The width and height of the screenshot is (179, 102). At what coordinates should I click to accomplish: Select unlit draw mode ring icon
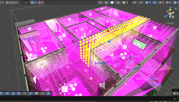(x=118, y=3)
